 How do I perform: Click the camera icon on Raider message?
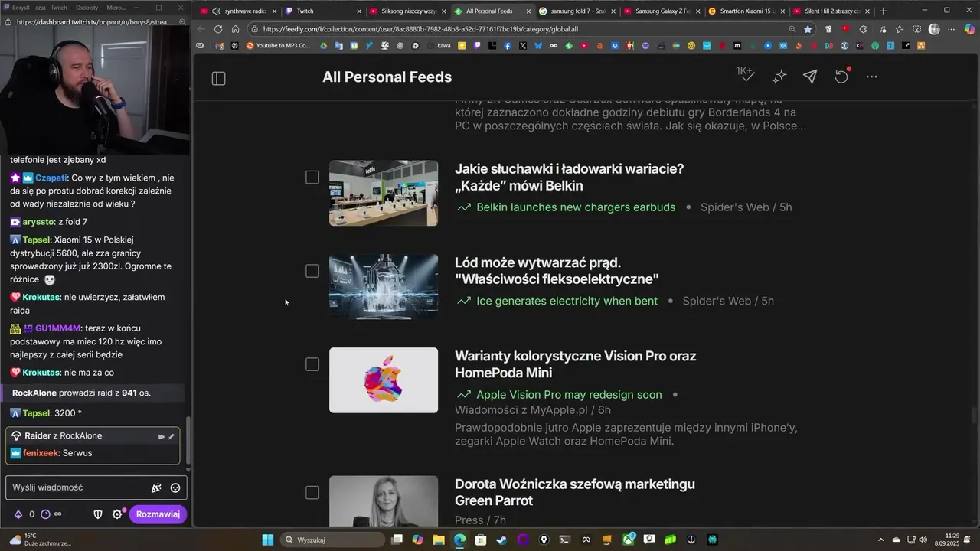click(161, 436)
